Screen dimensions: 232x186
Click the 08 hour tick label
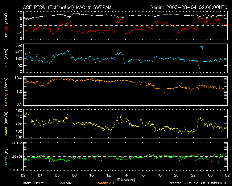tap(74, 175)
